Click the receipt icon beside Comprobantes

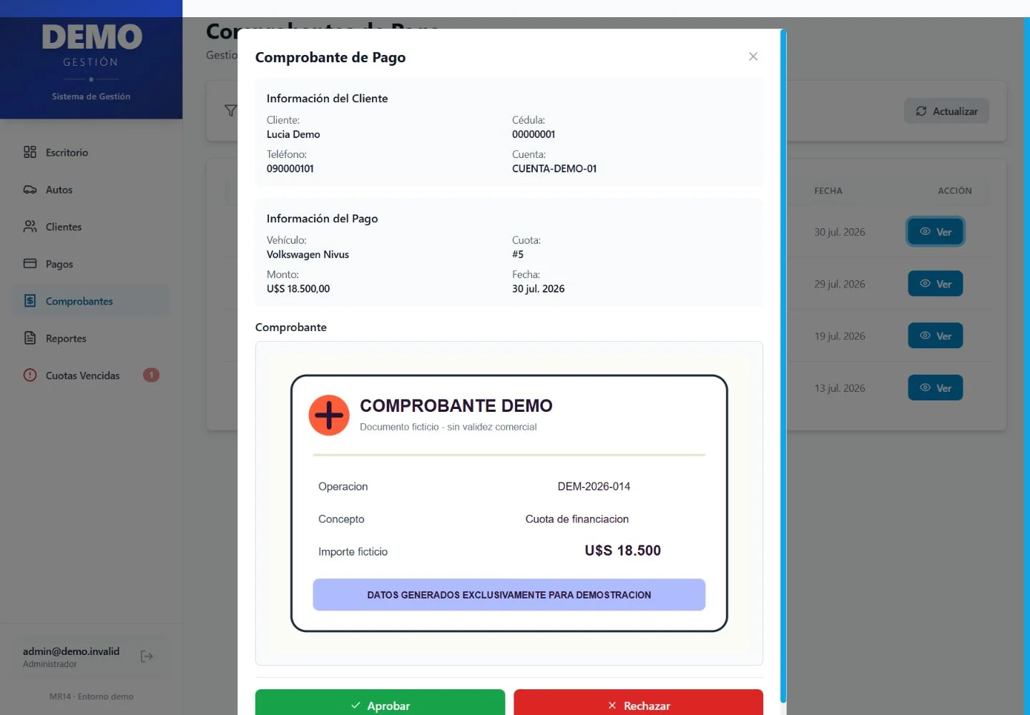(x=30, y=301)
